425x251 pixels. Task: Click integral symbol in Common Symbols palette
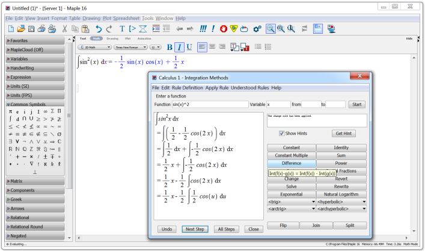click(x=10, y=119)
